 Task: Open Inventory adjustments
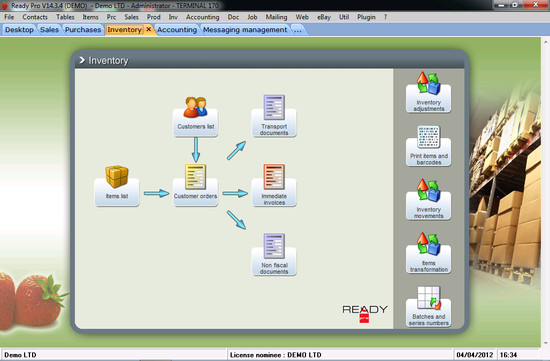point(429,92)
